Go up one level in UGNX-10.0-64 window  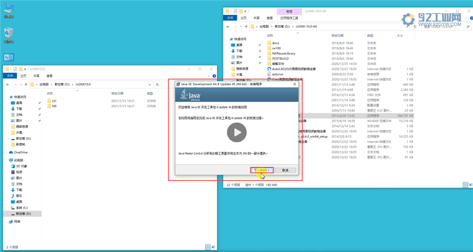pos(246,27)
